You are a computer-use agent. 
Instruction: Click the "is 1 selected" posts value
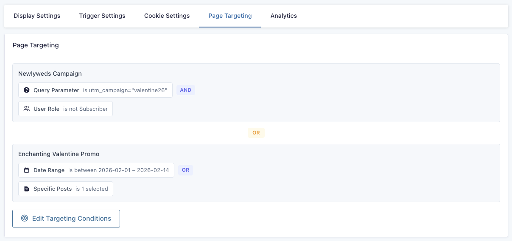(x=92, y=189)
